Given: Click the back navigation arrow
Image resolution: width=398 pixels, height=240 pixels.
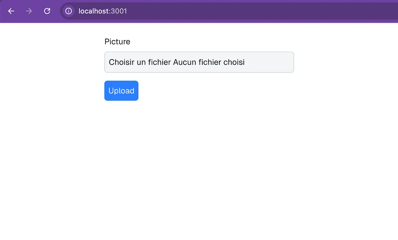Looking at the screenshot, I should pyautogui.click(x=11, y=11).
